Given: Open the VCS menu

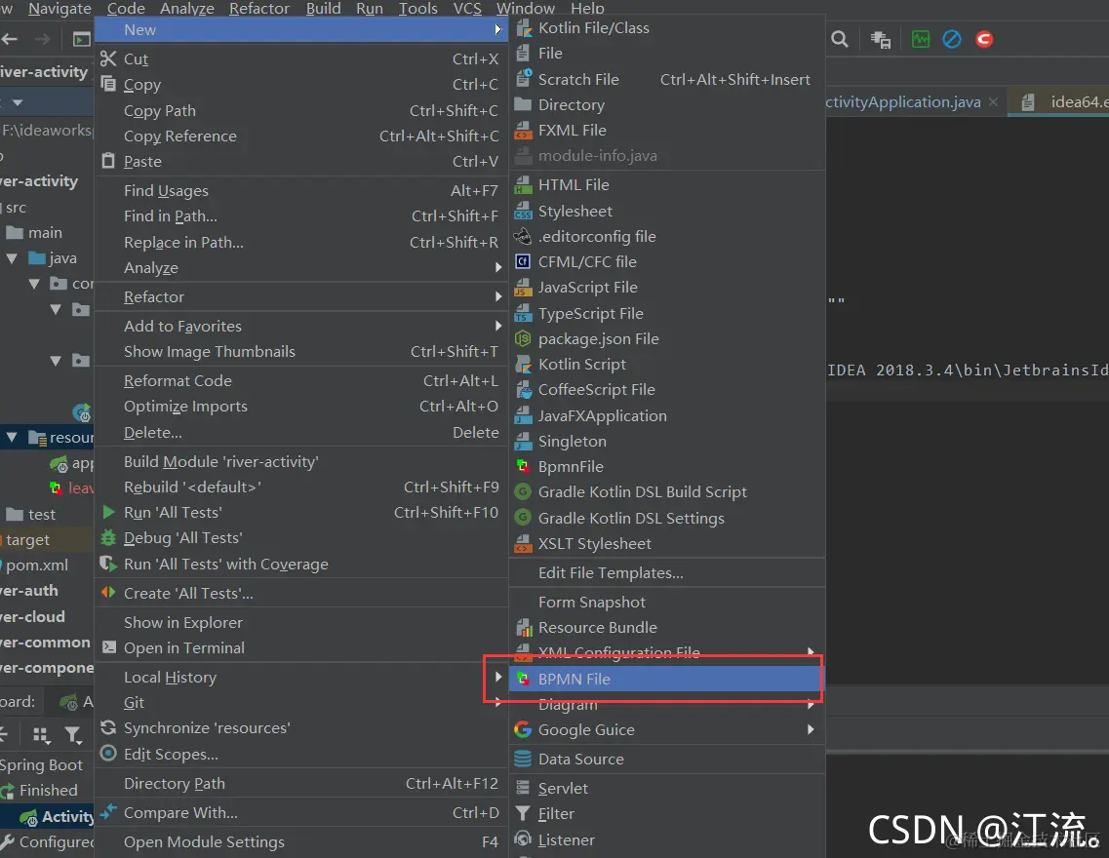Looking at the screenshot, I should pyautogui.click(x=467, y=9).
